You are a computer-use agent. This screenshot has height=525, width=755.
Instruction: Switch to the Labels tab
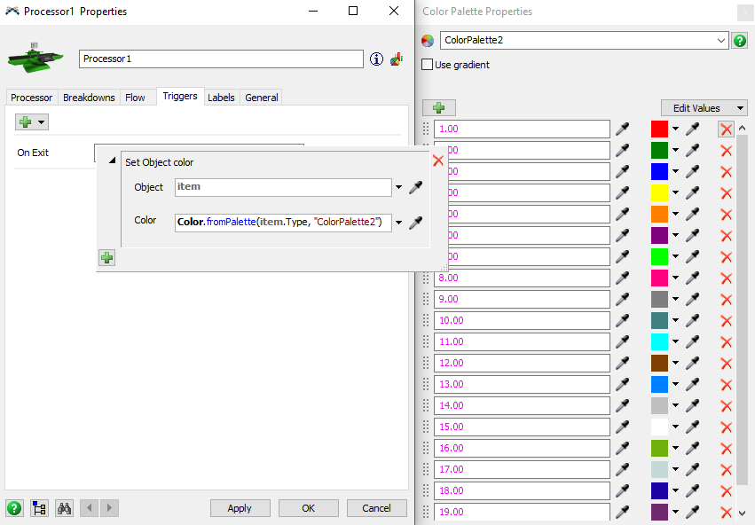[x=221, y=98]
